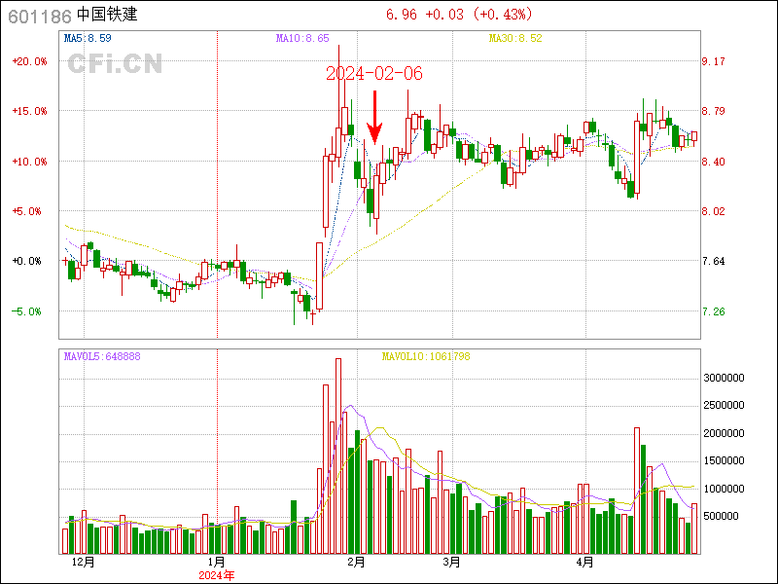Click the tallest red volume bar
This screenshot has height=584, width=778.
338,456
